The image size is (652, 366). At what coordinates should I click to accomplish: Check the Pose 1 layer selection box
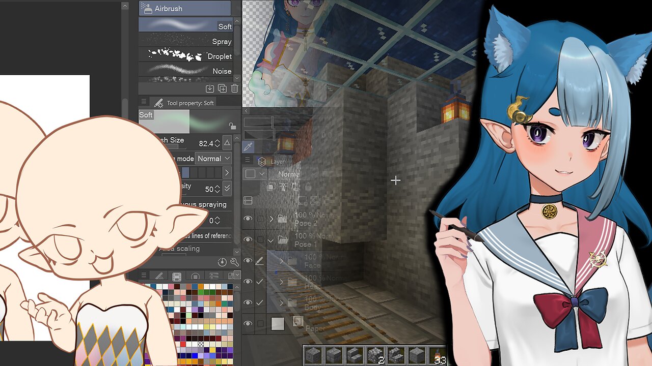(261, 239)
